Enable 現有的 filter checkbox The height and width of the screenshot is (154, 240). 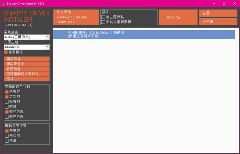click(6, 102)
